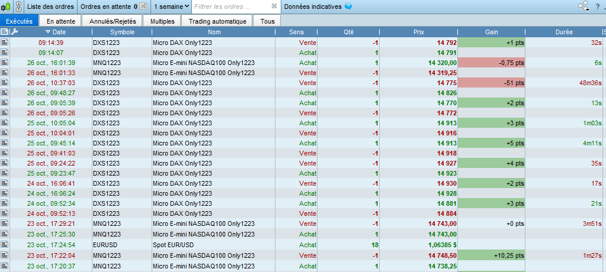Open the Multiples tab
Viewport: 606px width, 272px height.
162,21
